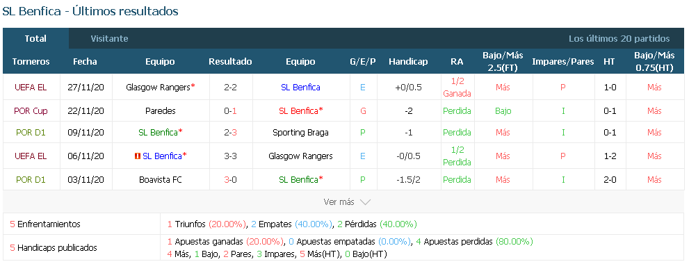Click UEFA EL tournament in first row

[x=31, y=87]
